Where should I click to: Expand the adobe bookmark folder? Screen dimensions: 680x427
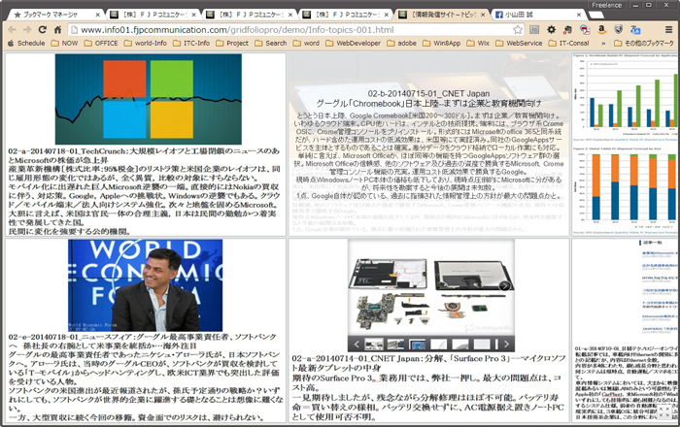point(401,43)
